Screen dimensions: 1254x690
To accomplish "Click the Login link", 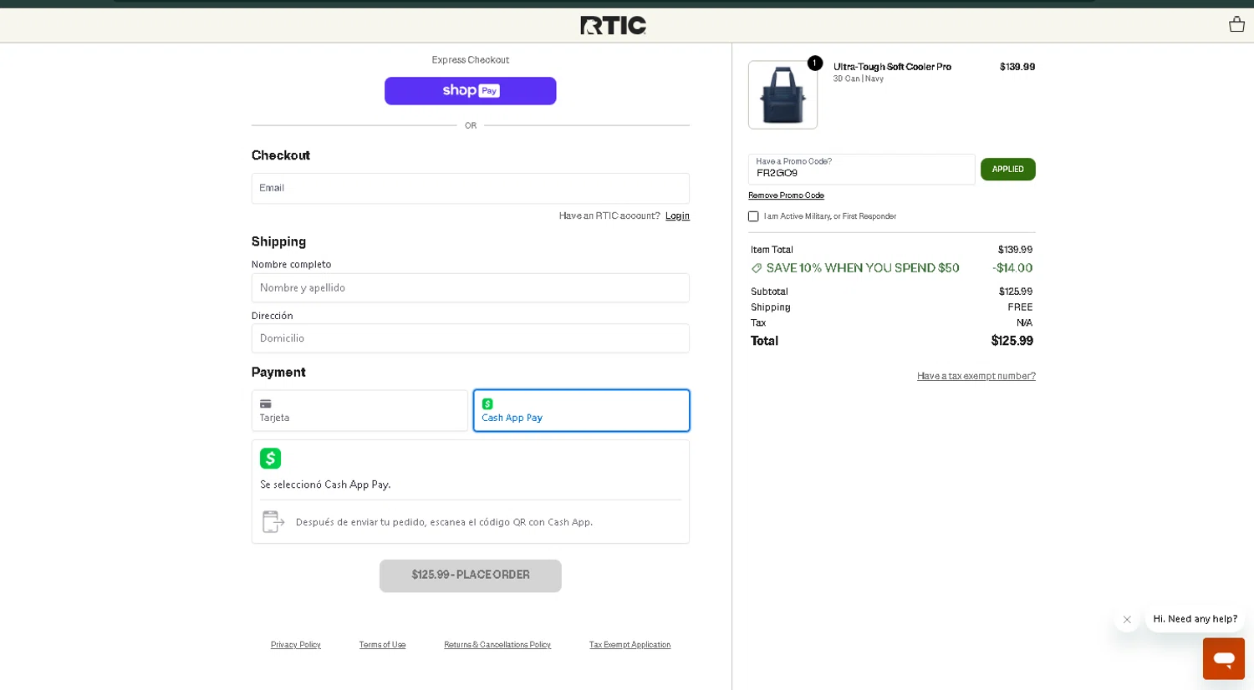I will (x=677, y=216).
